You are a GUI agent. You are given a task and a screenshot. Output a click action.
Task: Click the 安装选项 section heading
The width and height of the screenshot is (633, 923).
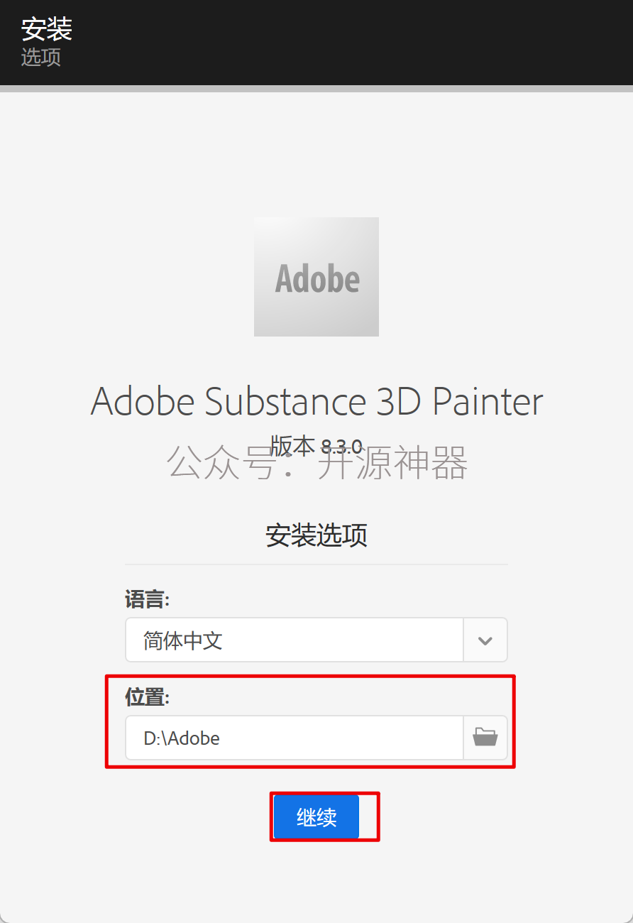coord(316,535)
